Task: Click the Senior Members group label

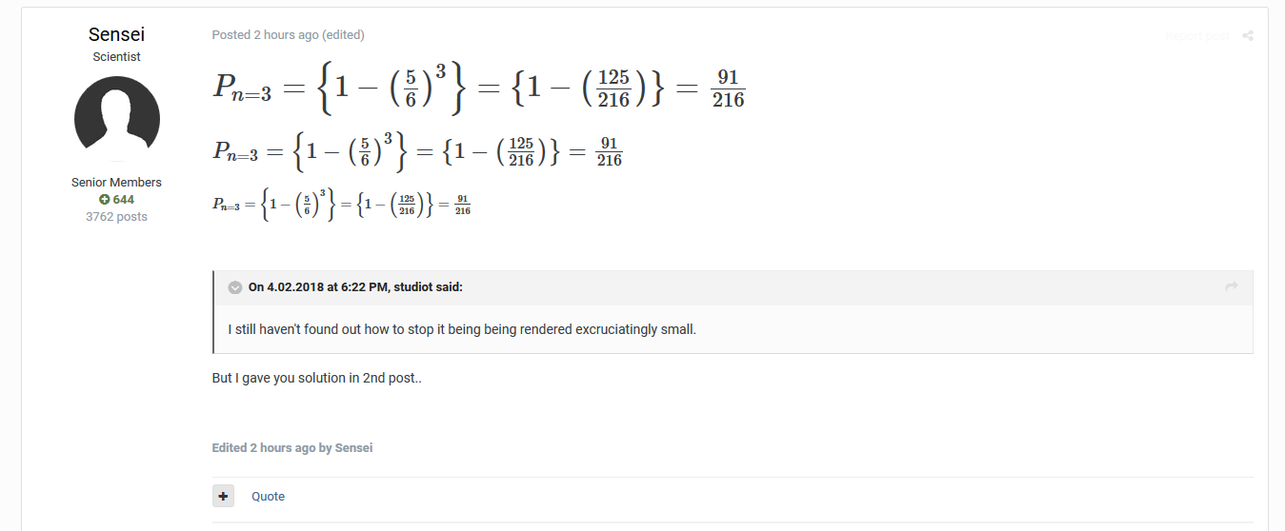Action: click(117, 182)
